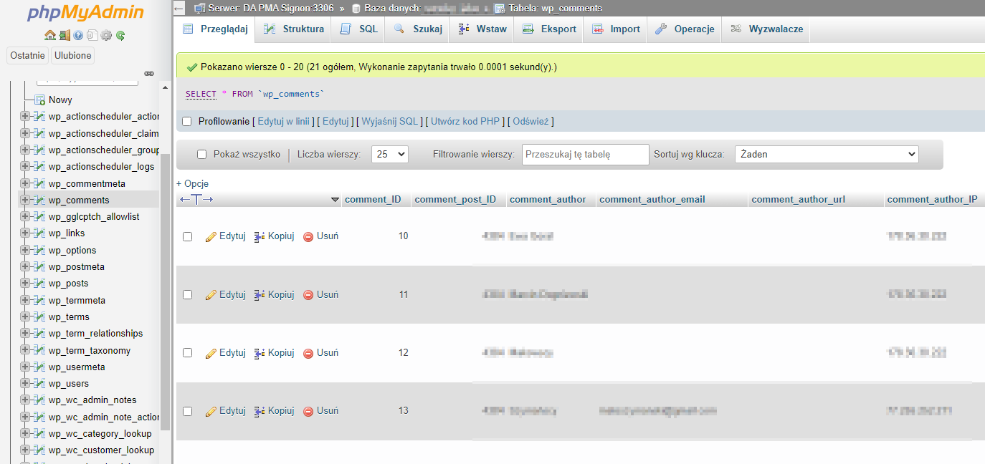Click the logout door icon
The width and height of the screenshot is (985, 464).
[x=64, y=35]
